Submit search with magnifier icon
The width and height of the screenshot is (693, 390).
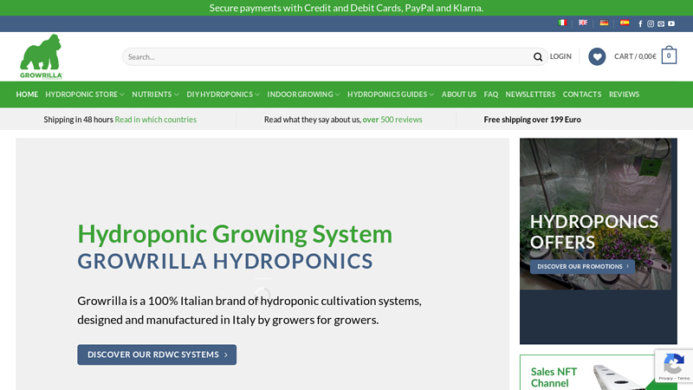(x=537, y=56)
